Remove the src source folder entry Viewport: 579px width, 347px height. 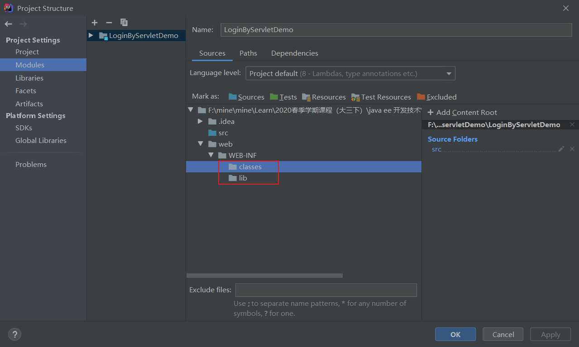tap(572, 149)
